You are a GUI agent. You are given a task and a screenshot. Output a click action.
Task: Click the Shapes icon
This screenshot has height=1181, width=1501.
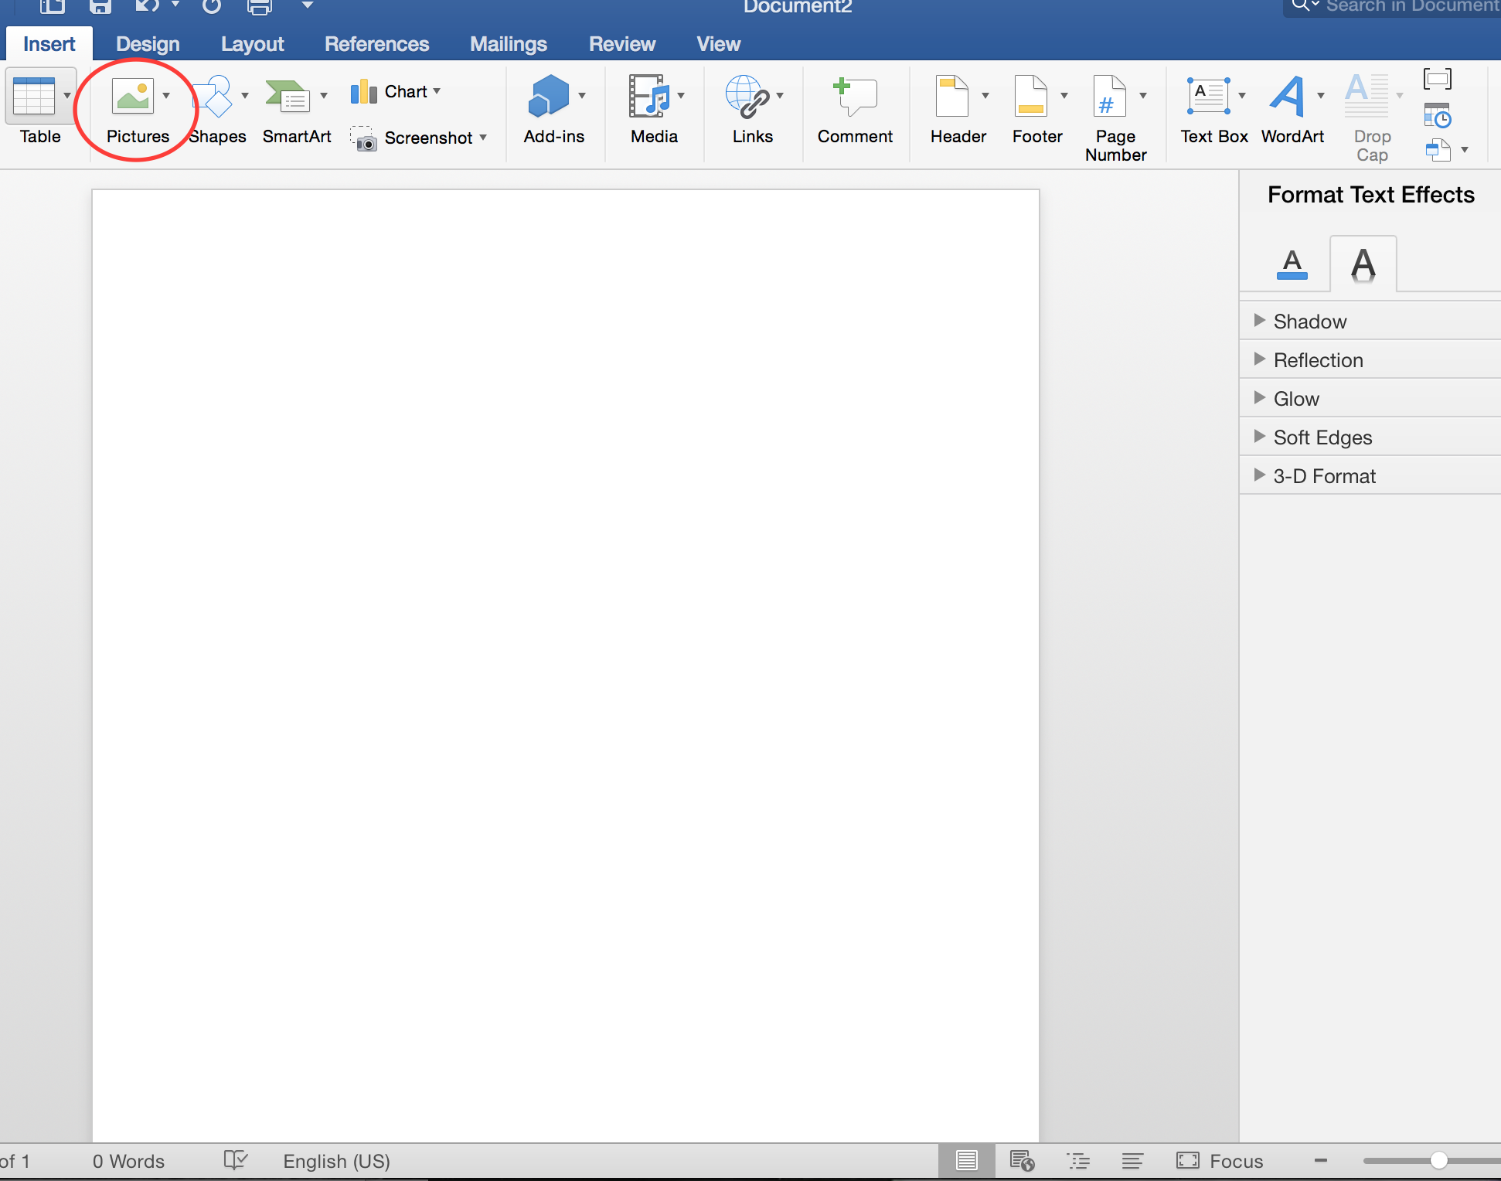pos(213,97)
